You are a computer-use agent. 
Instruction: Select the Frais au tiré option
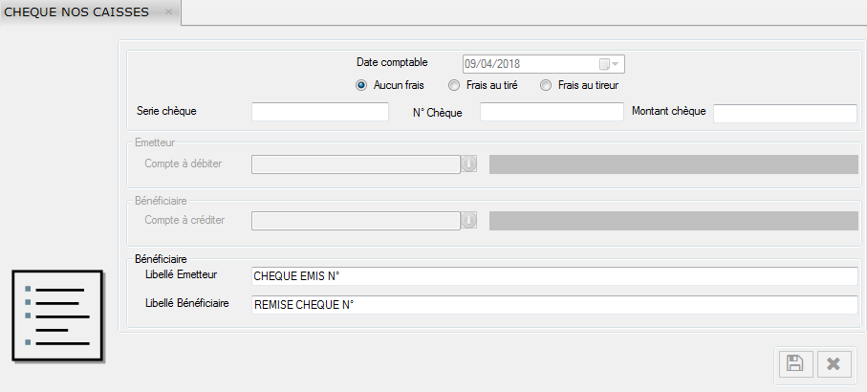(x=454, y=85)
